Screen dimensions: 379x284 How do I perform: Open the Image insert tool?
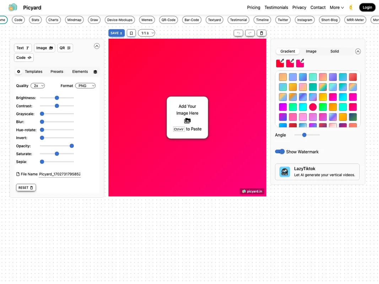point(44,48)
